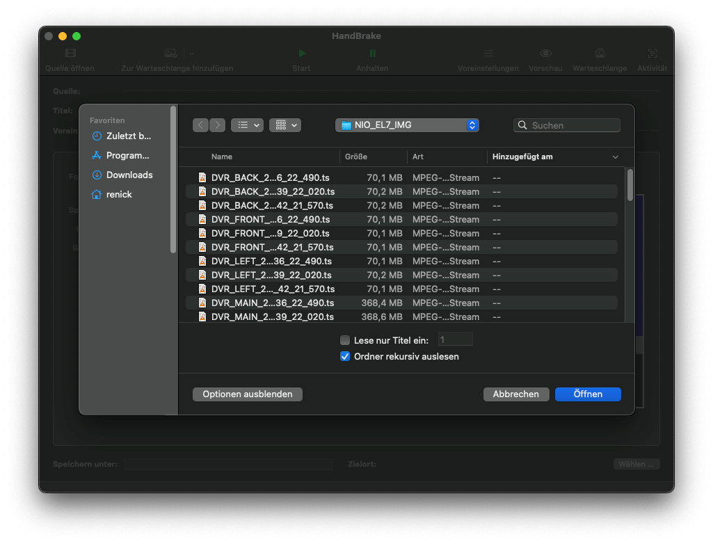Click the Optionen ausblenden button
713x544 pixels.
248,394
